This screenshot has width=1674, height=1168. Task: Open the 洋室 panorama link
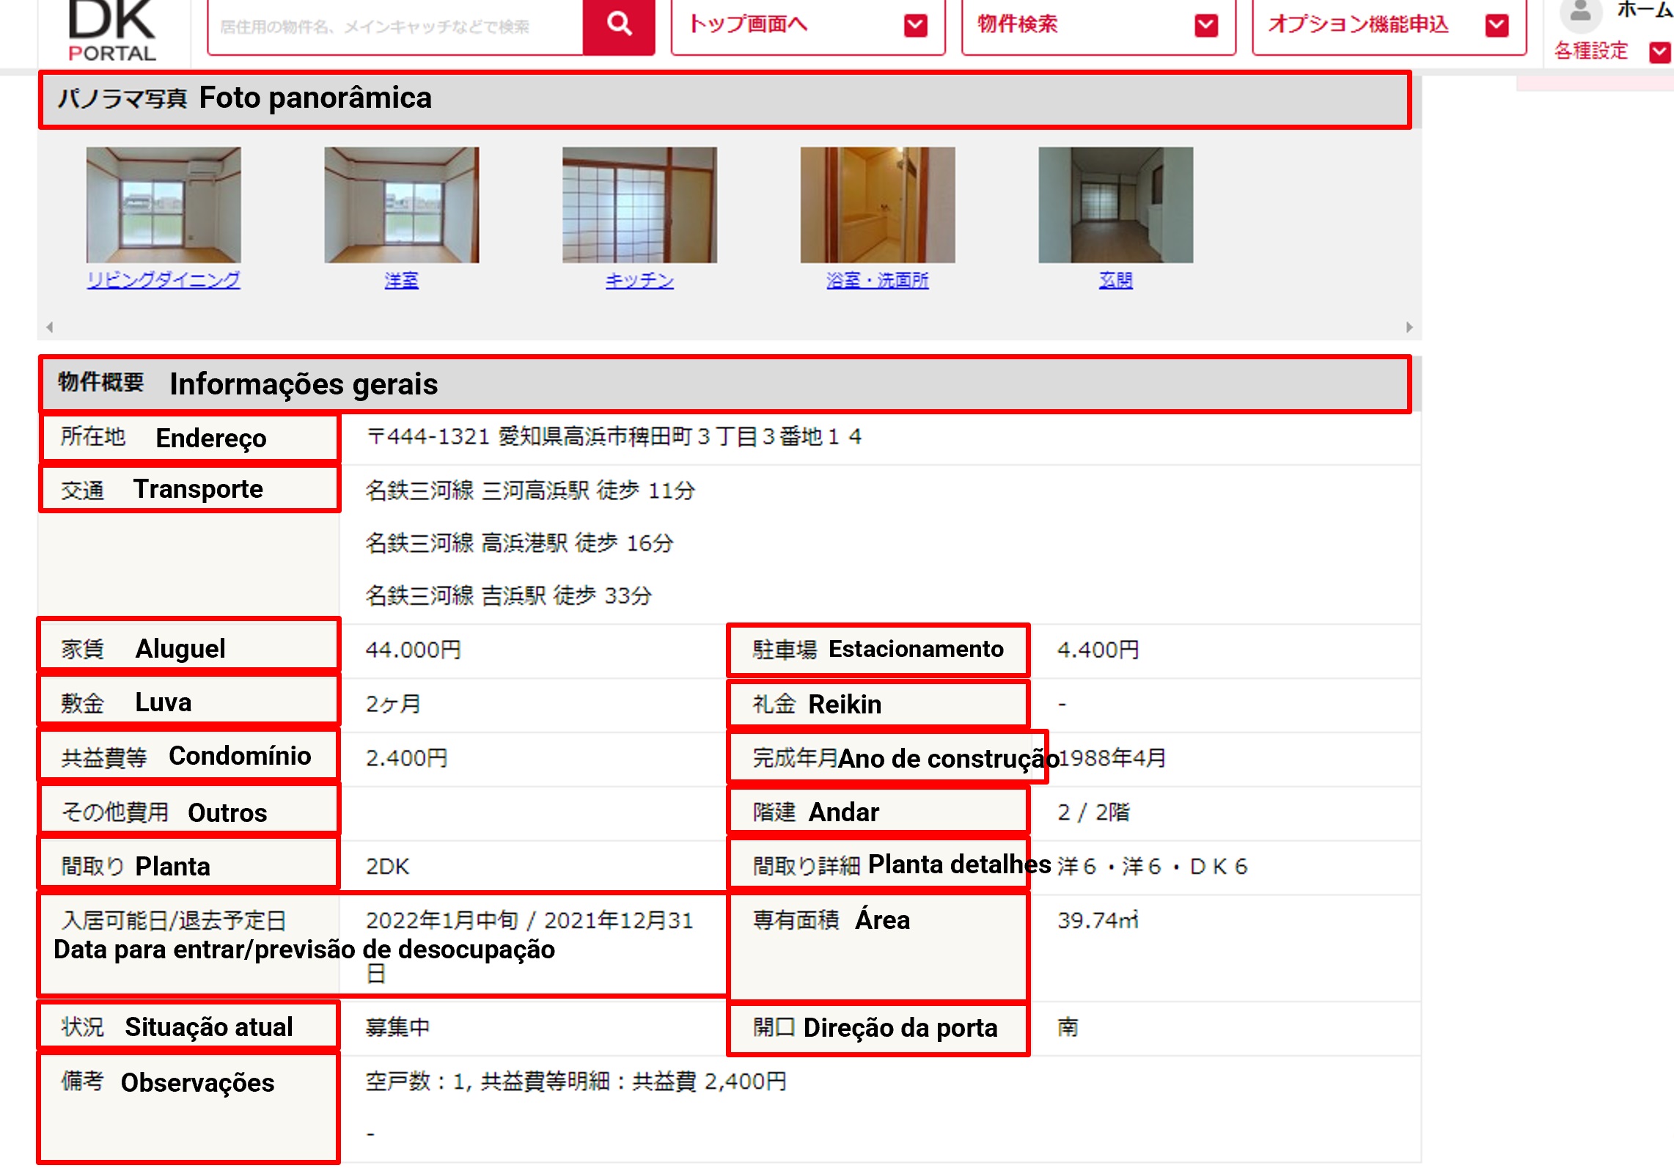[401, 280]
